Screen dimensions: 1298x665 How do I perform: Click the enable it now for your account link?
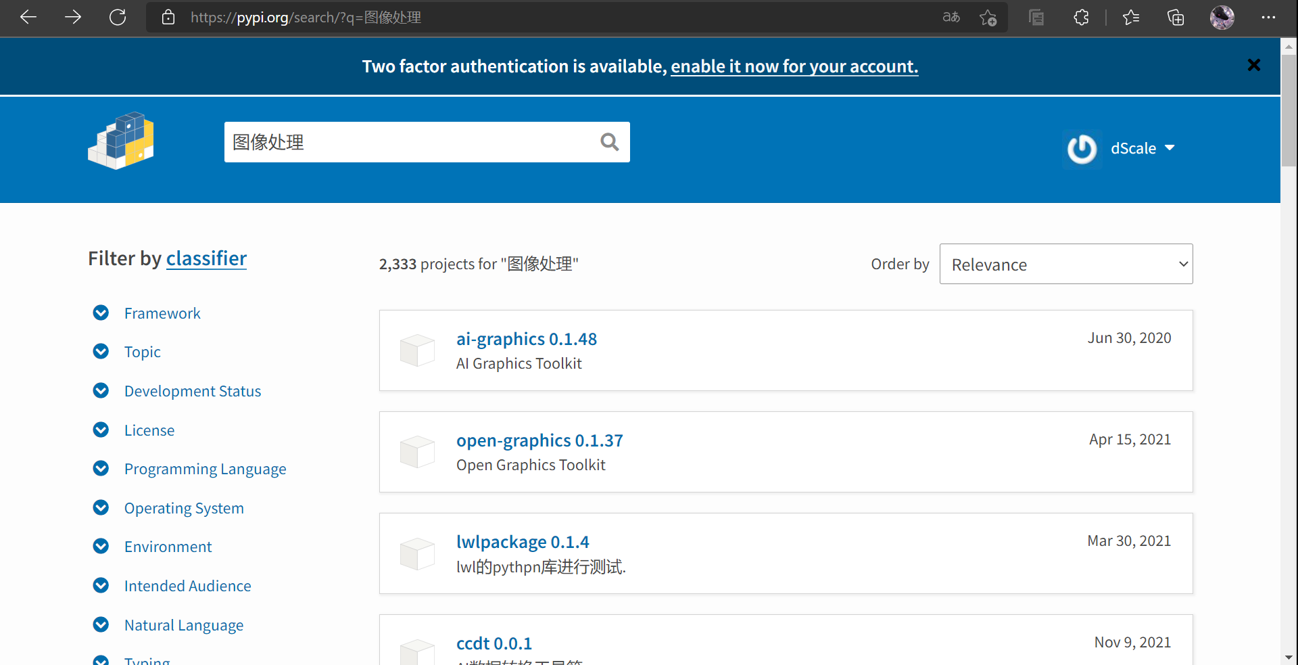(794, 66)
